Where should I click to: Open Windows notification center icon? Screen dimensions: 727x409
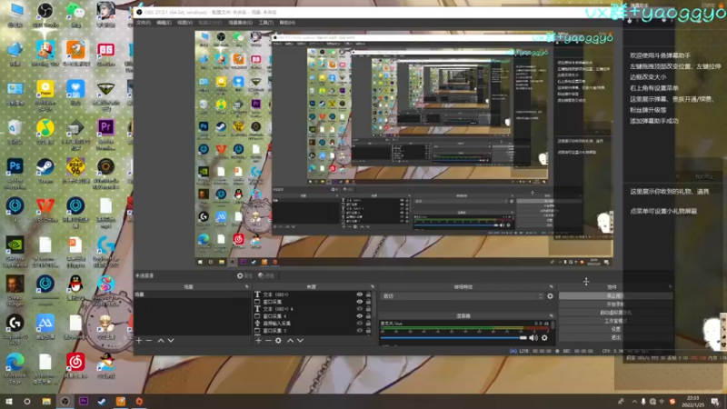click(715, 402)
